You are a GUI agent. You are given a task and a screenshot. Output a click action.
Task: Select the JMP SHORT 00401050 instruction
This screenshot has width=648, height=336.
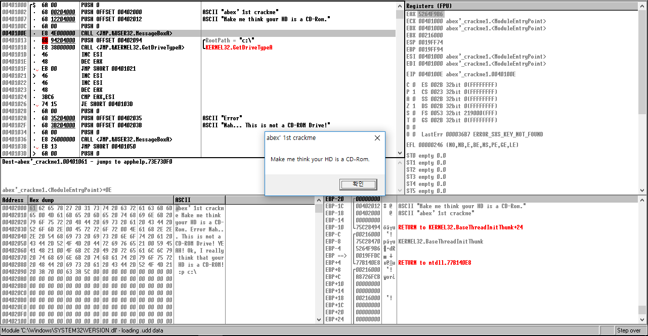point(108,146)
